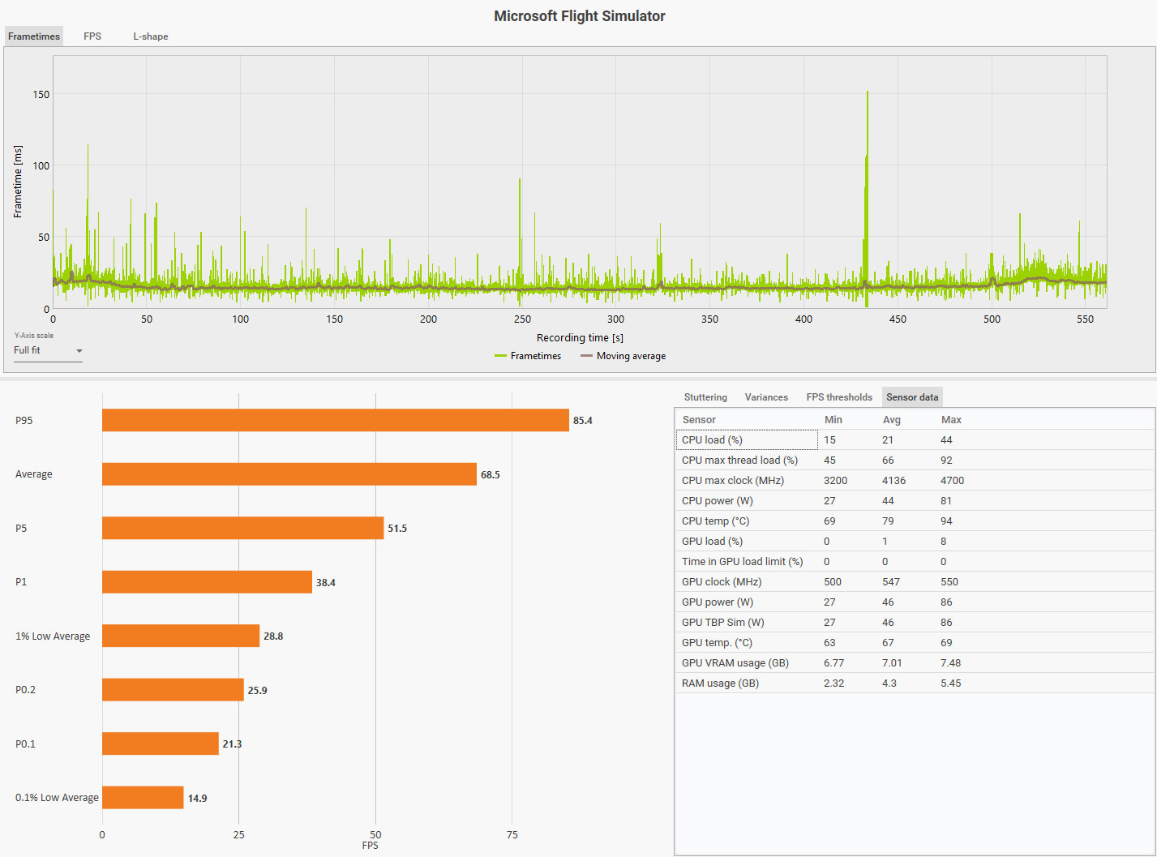Sort by the Avg column header

click(x=892, y=419)
